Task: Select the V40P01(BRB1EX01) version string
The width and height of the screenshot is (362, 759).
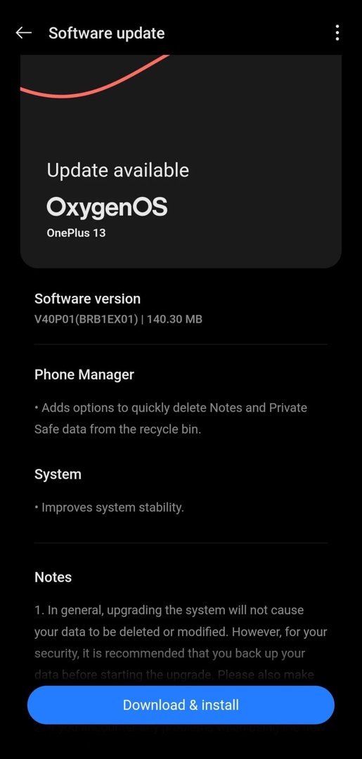Action: click(x=86, y=319)
